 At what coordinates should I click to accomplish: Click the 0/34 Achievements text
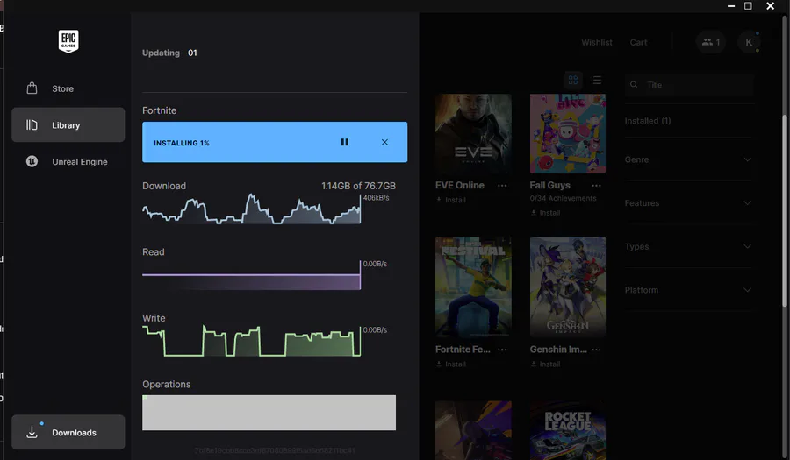563,199
